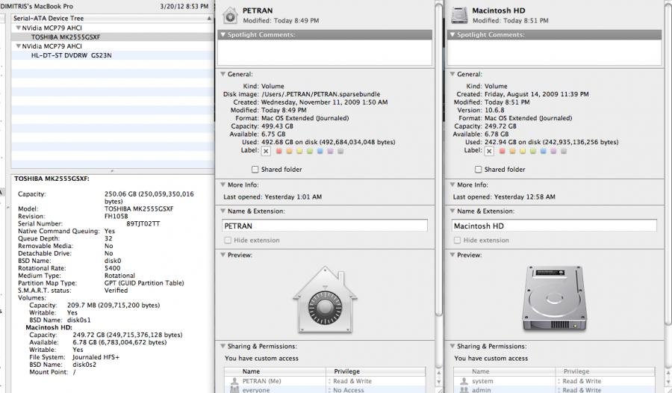Click scroll-down arrow in PETRAN info window
The width and height of the screenshot is (672, 393).
pyautogui.click(x=439, y=381)
